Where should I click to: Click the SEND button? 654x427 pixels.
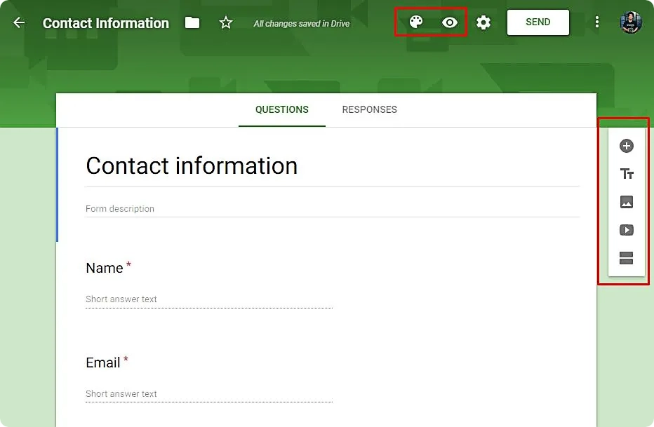[538, 22]
